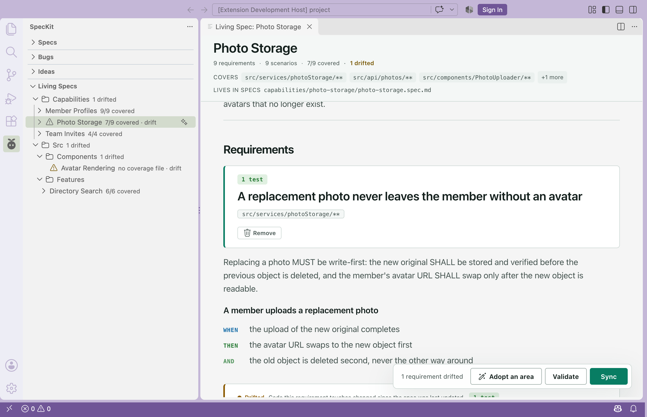Expand the Specs section

(x=111, y=42)
